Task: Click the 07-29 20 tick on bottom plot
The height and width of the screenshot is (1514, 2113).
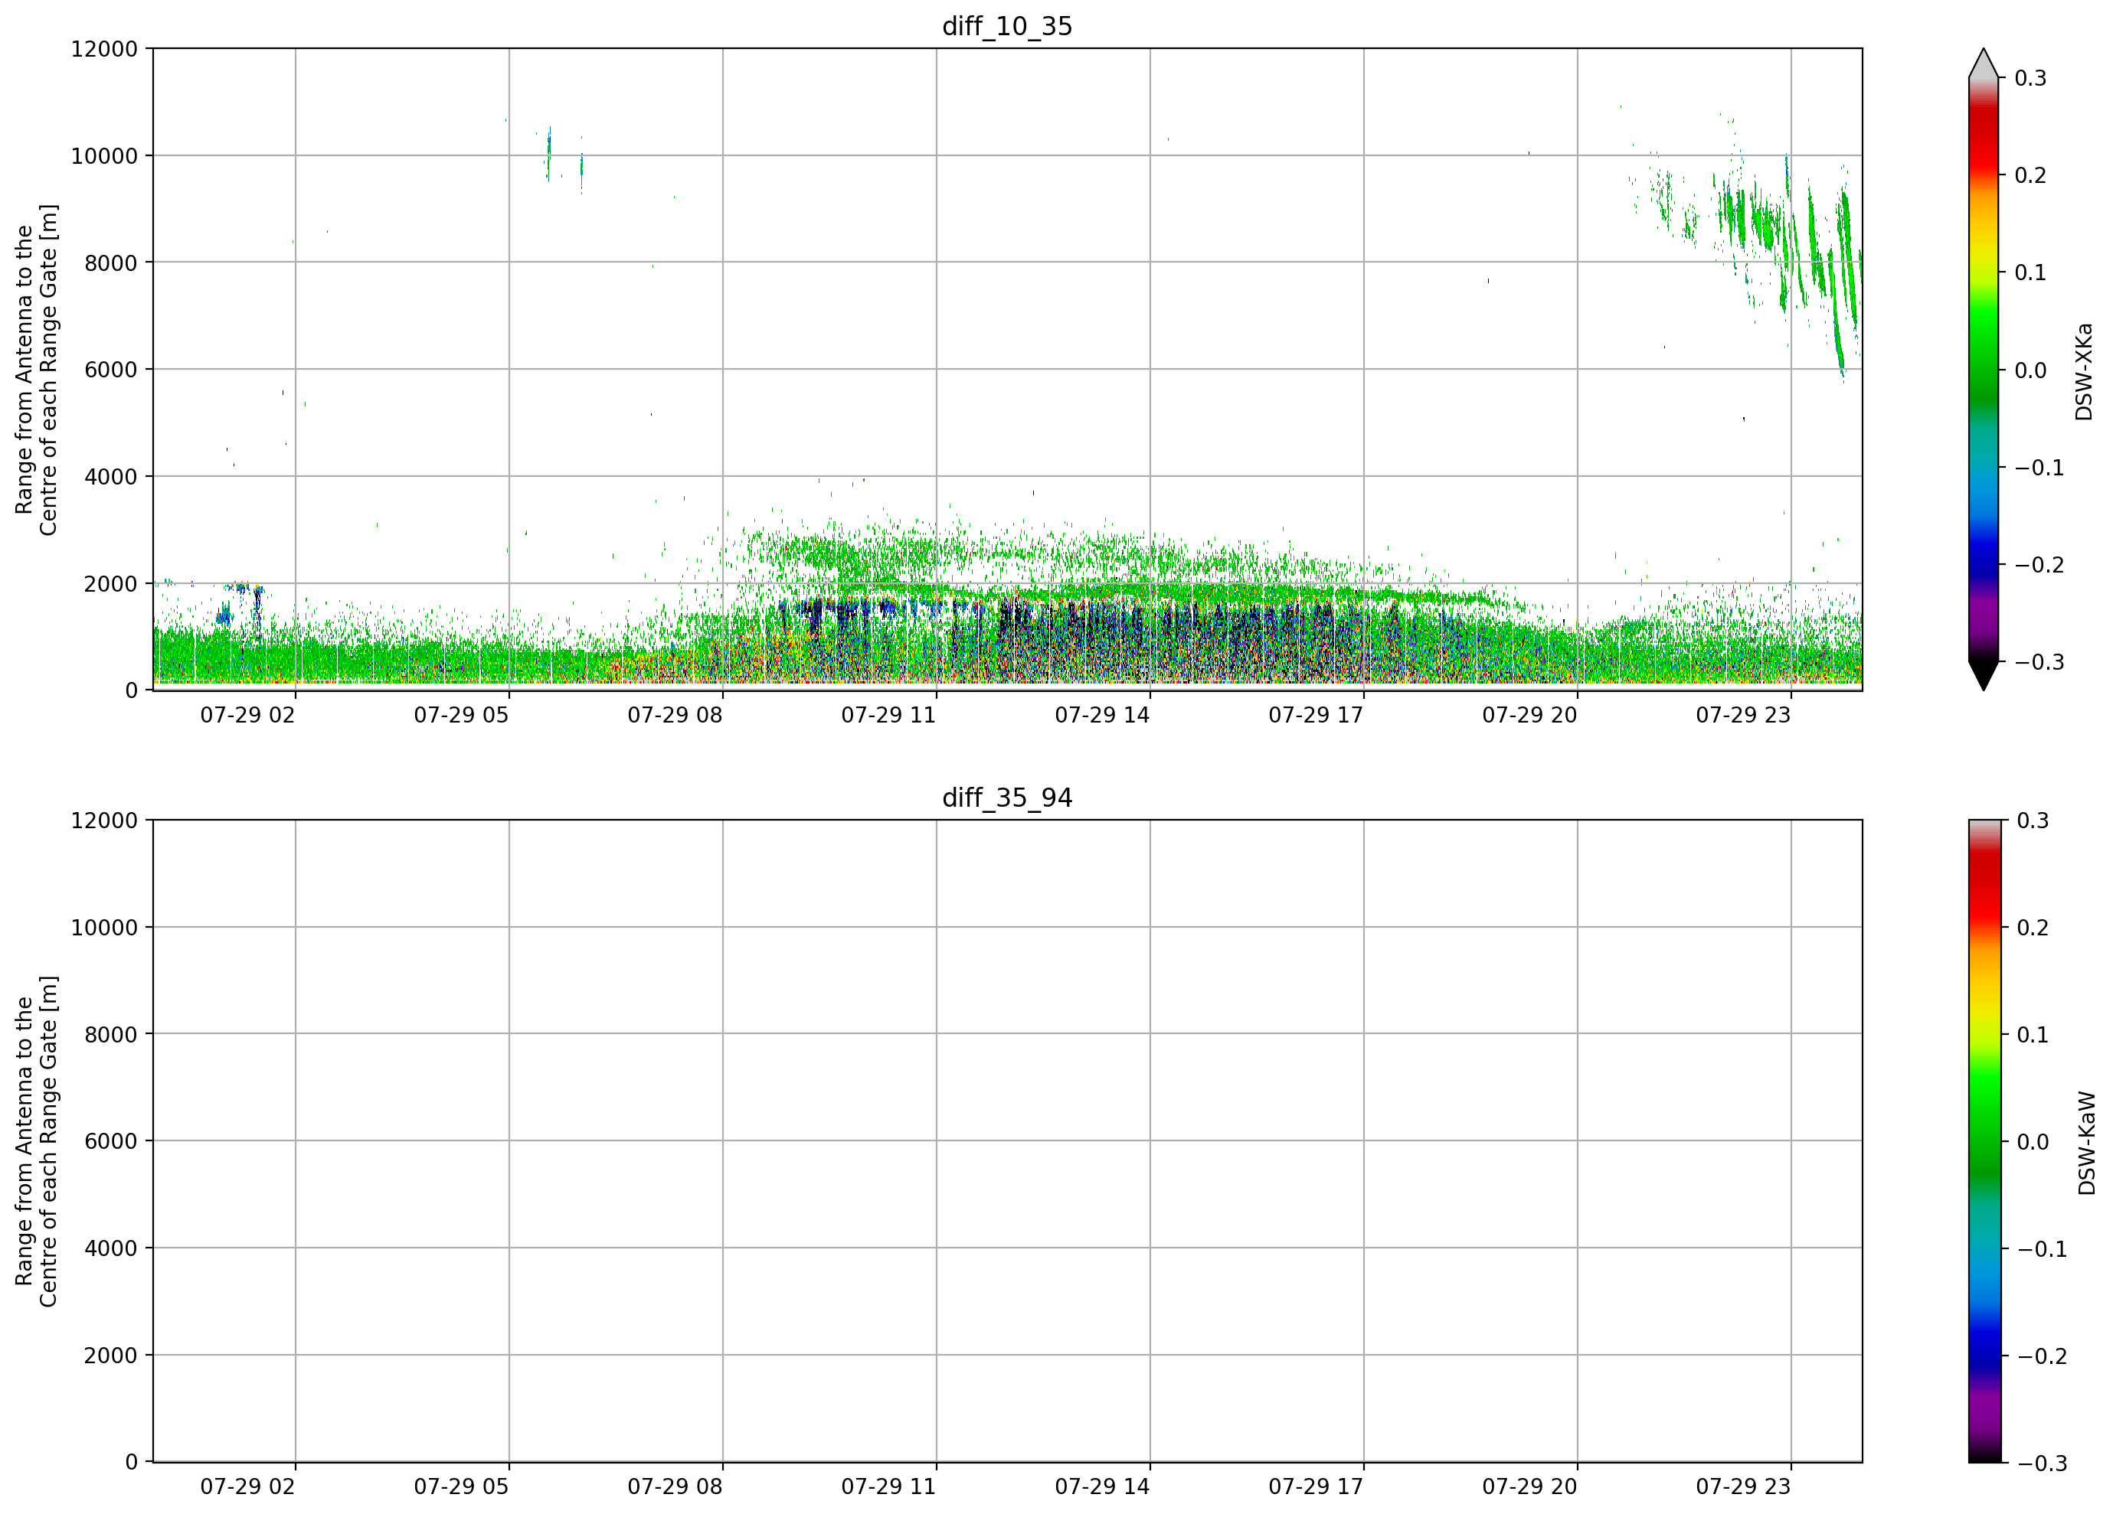Action: pos(1529,1486)
